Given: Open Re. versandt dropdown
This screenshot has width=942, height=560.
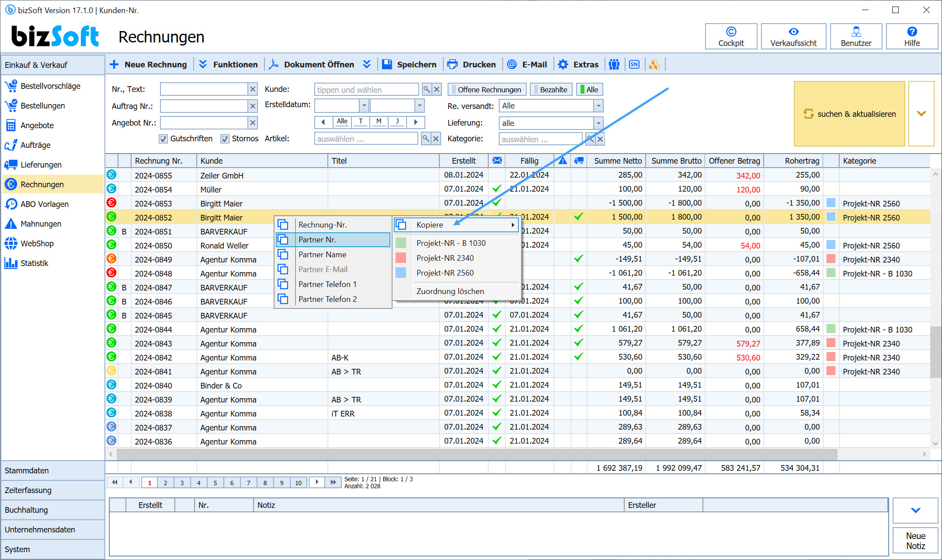Looking at the screenshot, I should [x=598, y=105].
